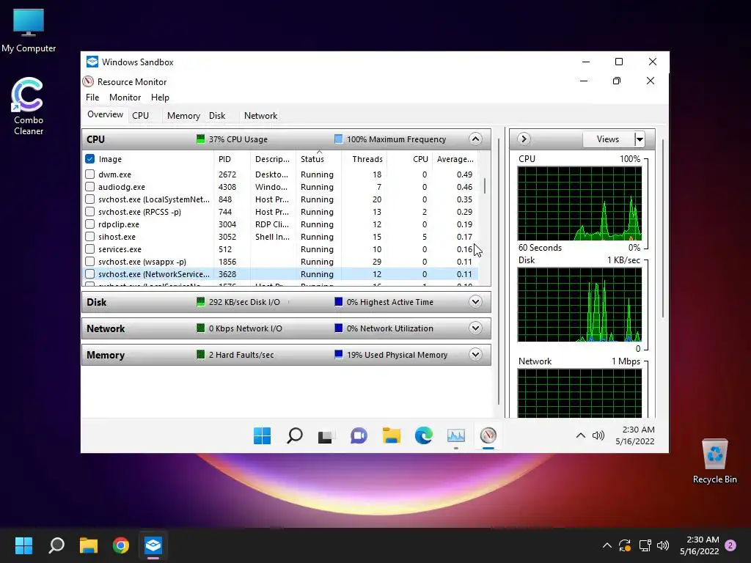Switch to the Disk tab
Image resolution: width=751 pixels, height=563 pixels.
click(x=217, y=115)
